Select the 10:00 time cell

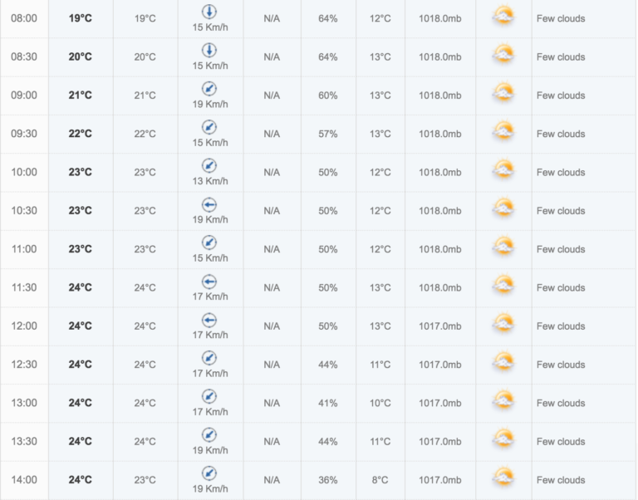[24, 172]
